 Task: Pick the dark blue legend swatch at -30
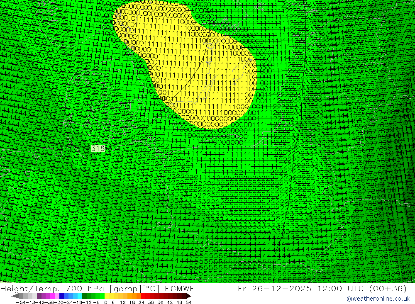[x=61, y=296]
